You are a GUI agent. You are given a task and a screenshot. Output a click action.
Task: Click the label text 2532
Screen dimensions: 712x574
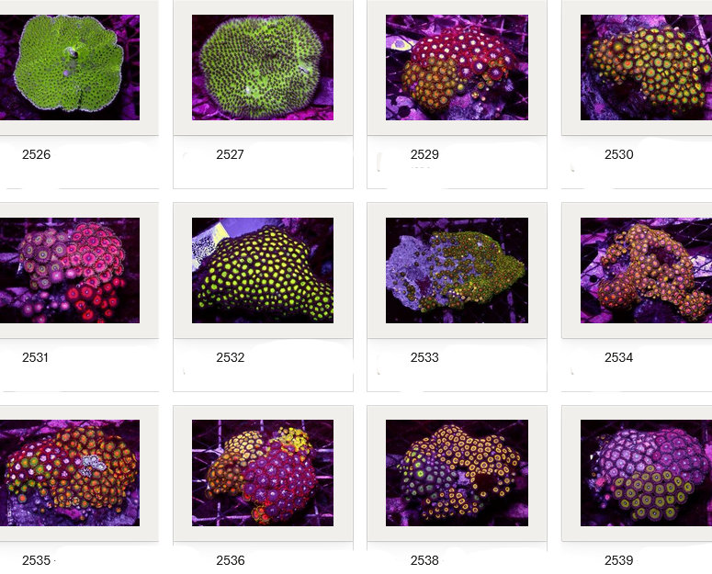[x=231, y=357]
